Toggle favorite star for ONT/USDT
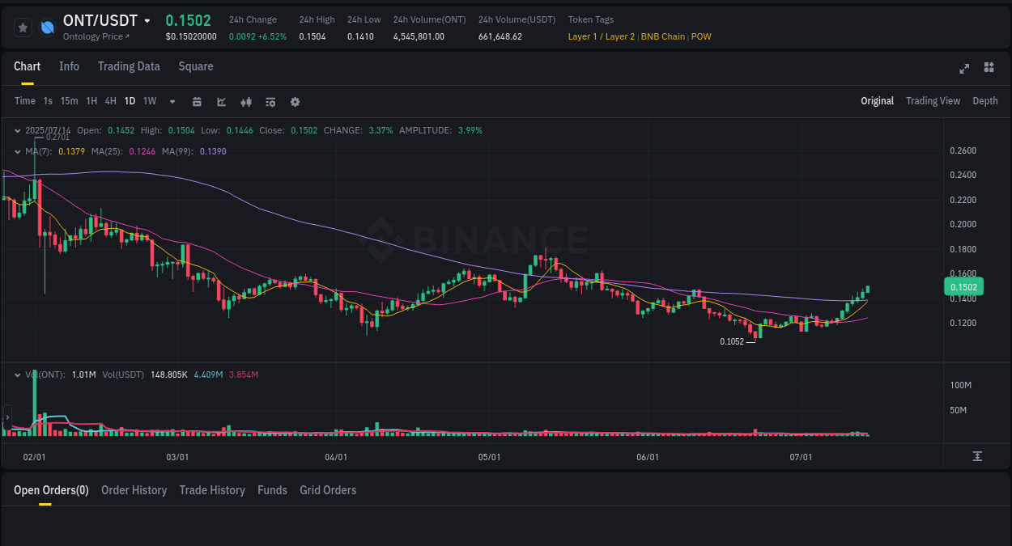Image resolution: width=1012 pixels, height=546 pixels. [23, 27]
